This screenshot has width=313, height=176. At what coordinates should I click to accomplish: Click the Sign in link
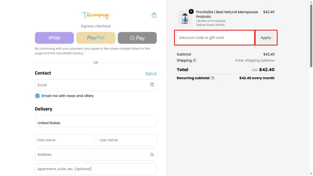point(151,73)
